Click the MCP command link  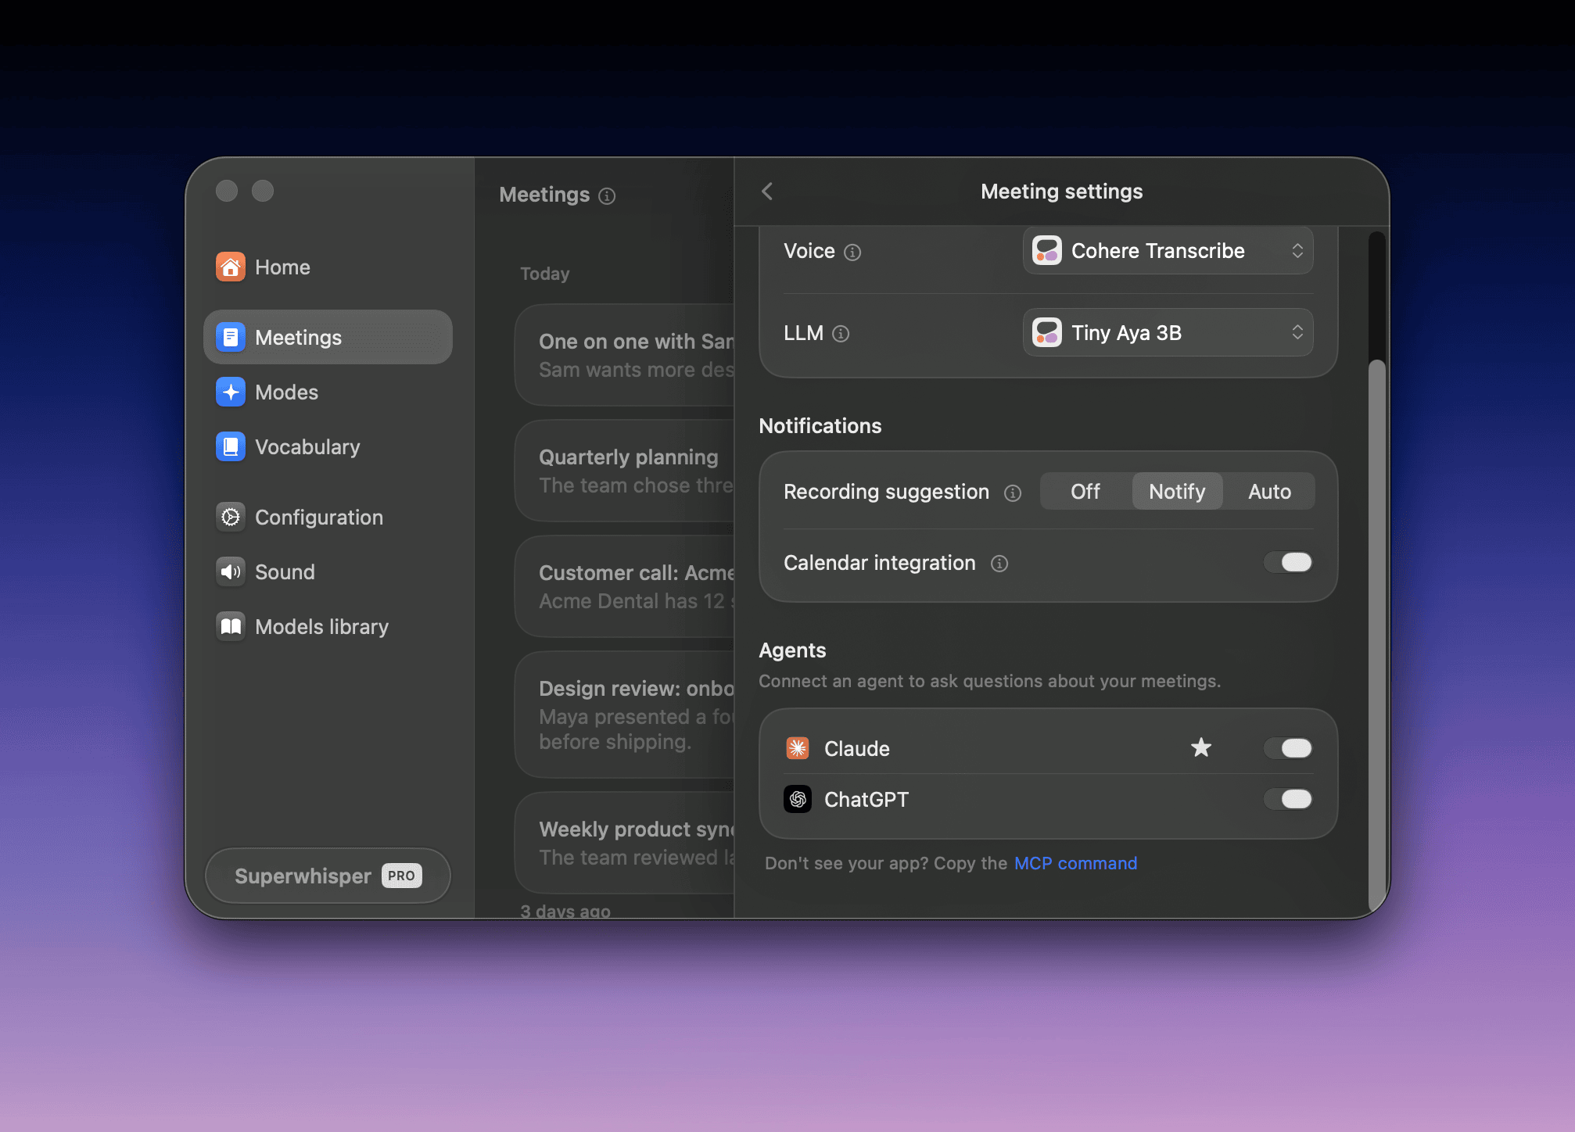coord(1075,863)
